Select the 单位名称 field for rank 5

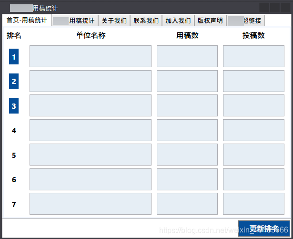91,155
